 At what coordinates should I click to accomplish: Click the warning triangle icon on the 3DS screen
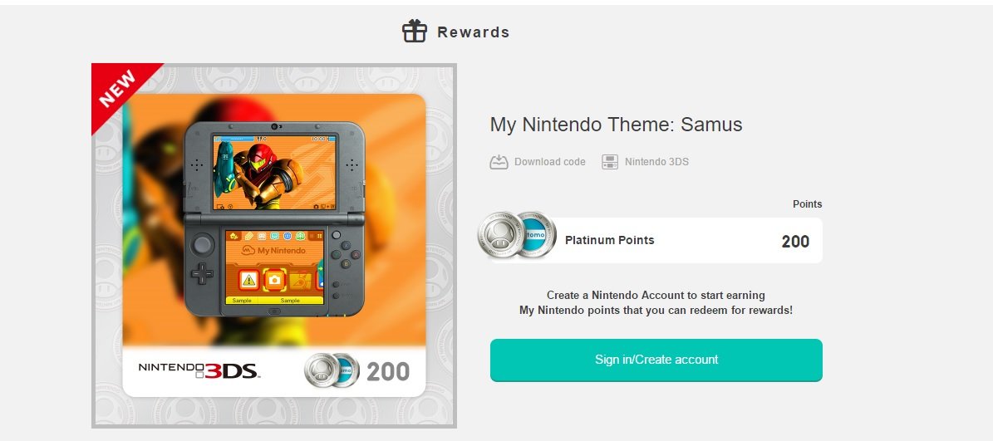click(248, 280)
